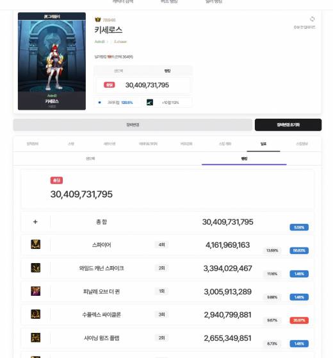This screenshot has width=333, height=358.
Task: Expand the 스파이어 skill damage row
Action: point(167,245)
